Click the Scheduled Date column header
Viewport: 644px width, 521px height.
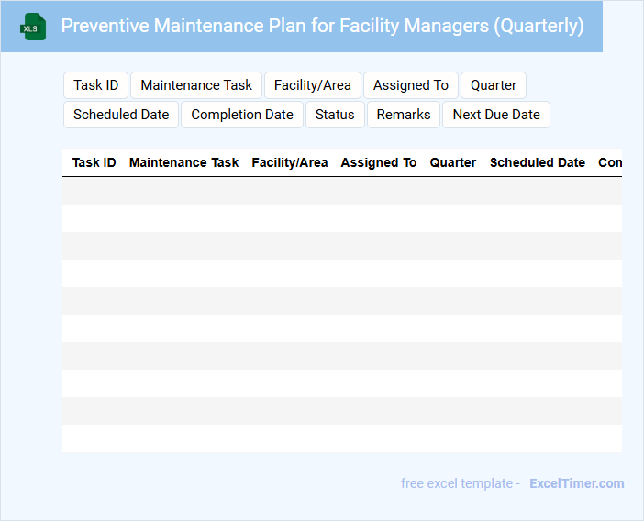coord(538,162)
